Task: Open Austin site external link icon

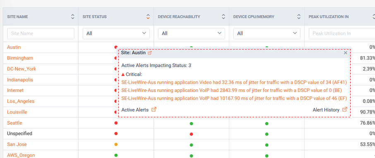Action: [x=150, y=53]
